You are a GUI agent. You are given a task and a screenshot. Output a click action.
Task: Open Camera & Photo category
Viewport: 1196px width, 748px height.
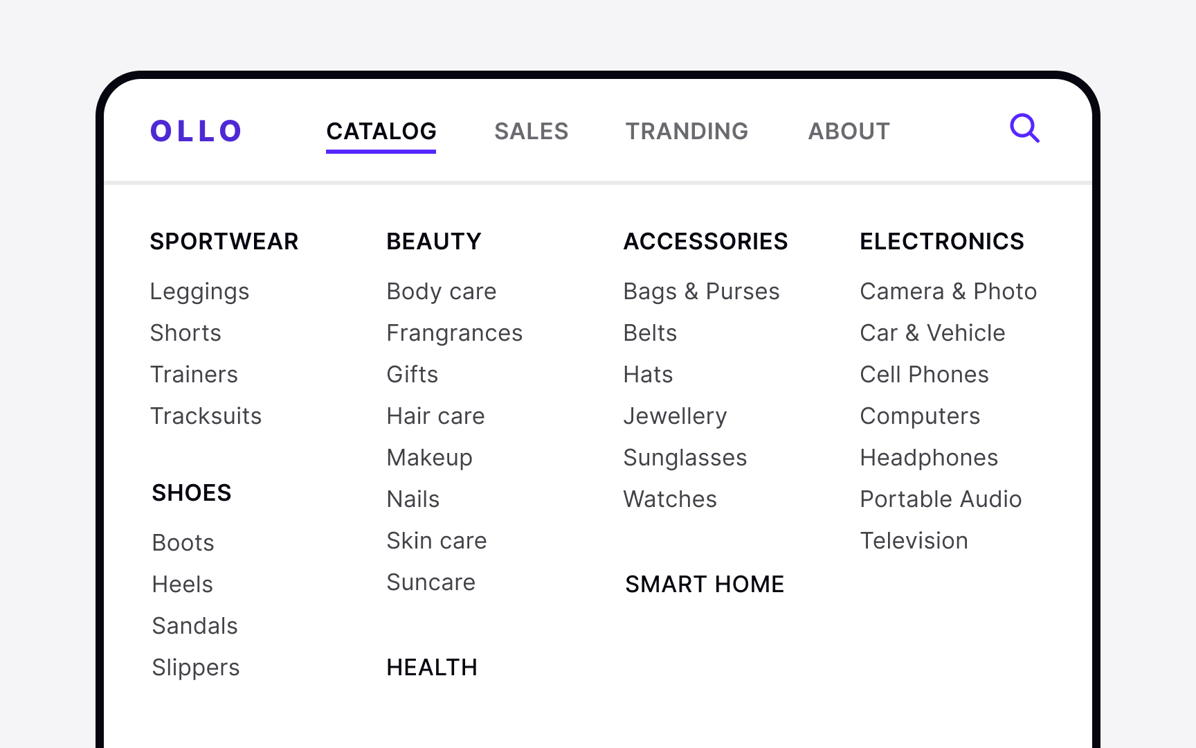(x=948, y=292)
